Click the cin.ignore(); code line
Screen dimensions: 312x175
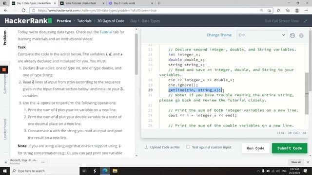pyautogui.click(x=183, y=85)
